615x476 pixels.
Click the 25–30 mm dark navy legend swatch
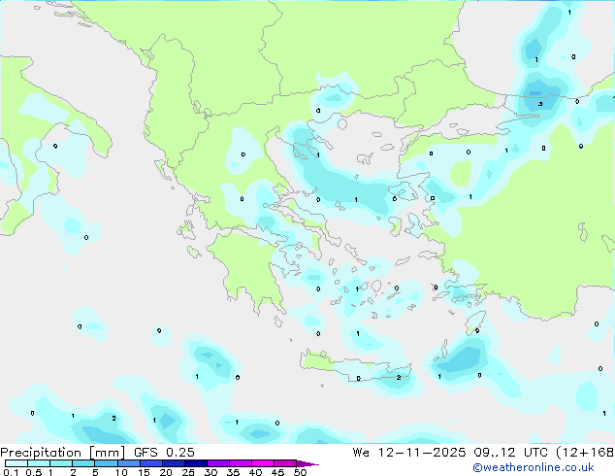(x=195, y=463)
